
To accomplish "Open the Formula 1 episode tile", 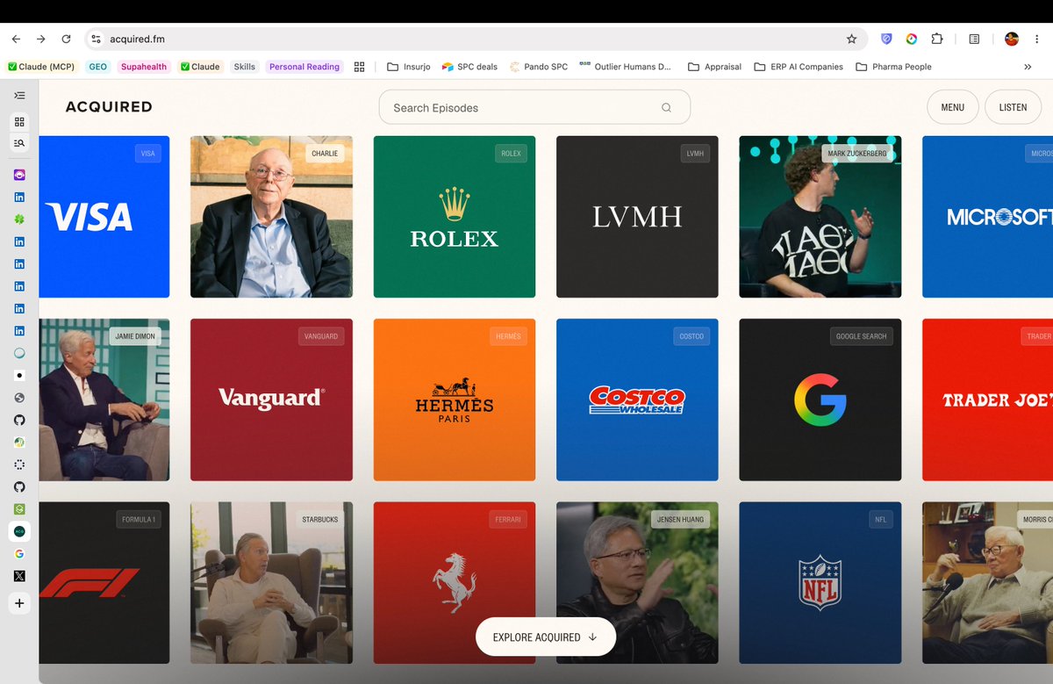I will tap(104, 583).
